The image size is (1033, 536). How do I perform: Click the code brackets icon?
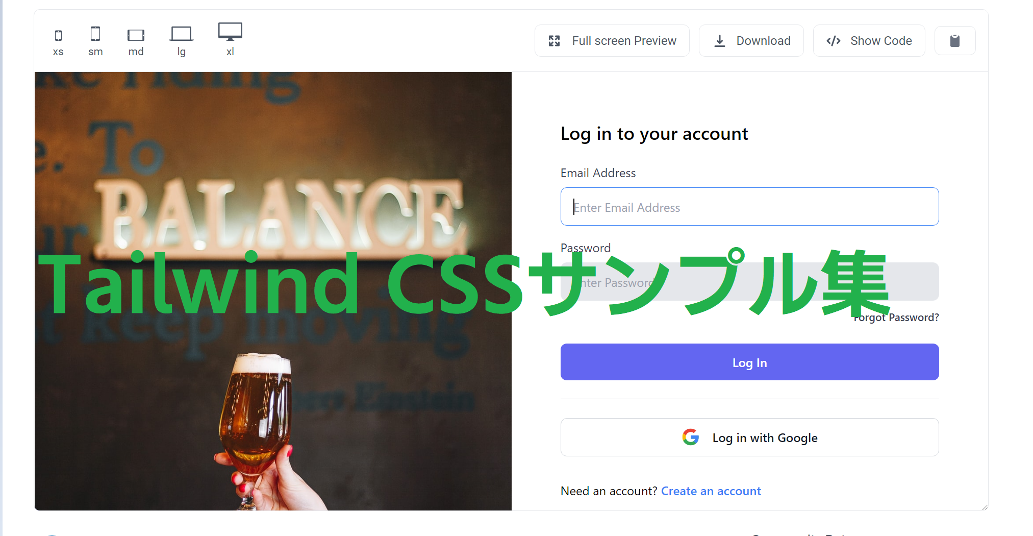[834, 41]
